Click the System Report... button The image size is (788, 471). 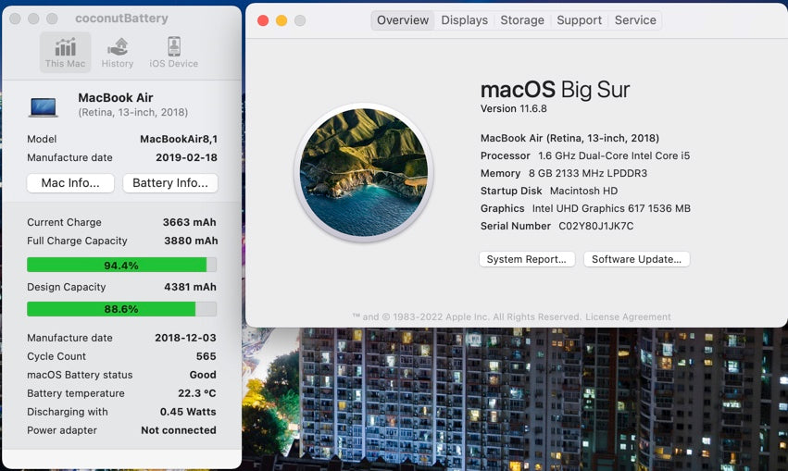[x=527, y=259]
